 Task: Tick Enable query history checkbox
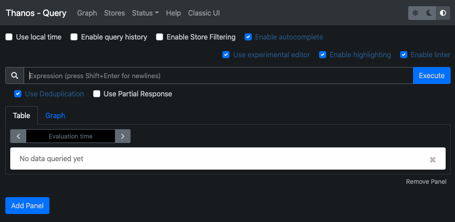point(74,37)
